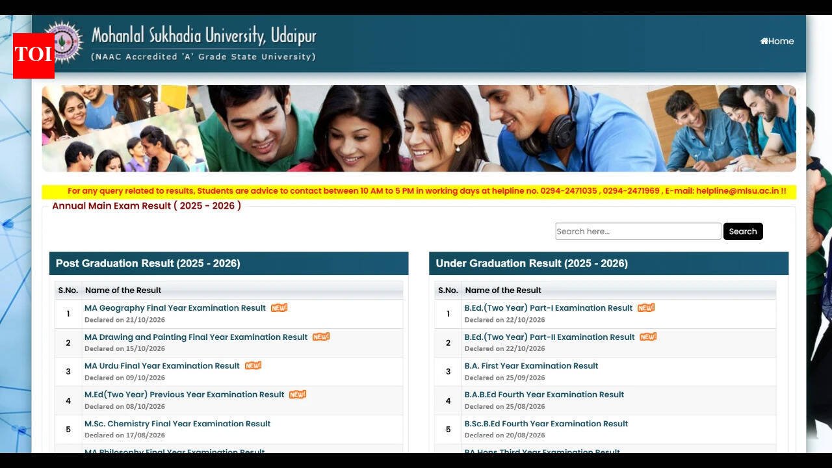Screen dimensions: 832x468
Task: Click the Home link in header
Action: [777, 41]
